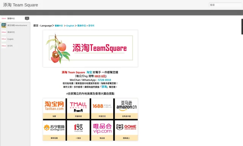Click the 5728 0010 phone number

[x=104, y=80]
